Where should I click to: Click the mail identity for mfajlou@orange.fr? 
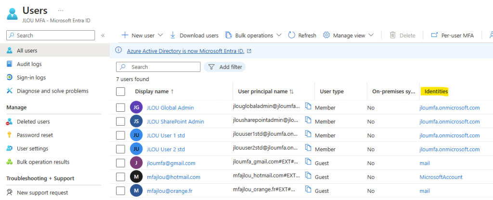click(x=425, y=190)
